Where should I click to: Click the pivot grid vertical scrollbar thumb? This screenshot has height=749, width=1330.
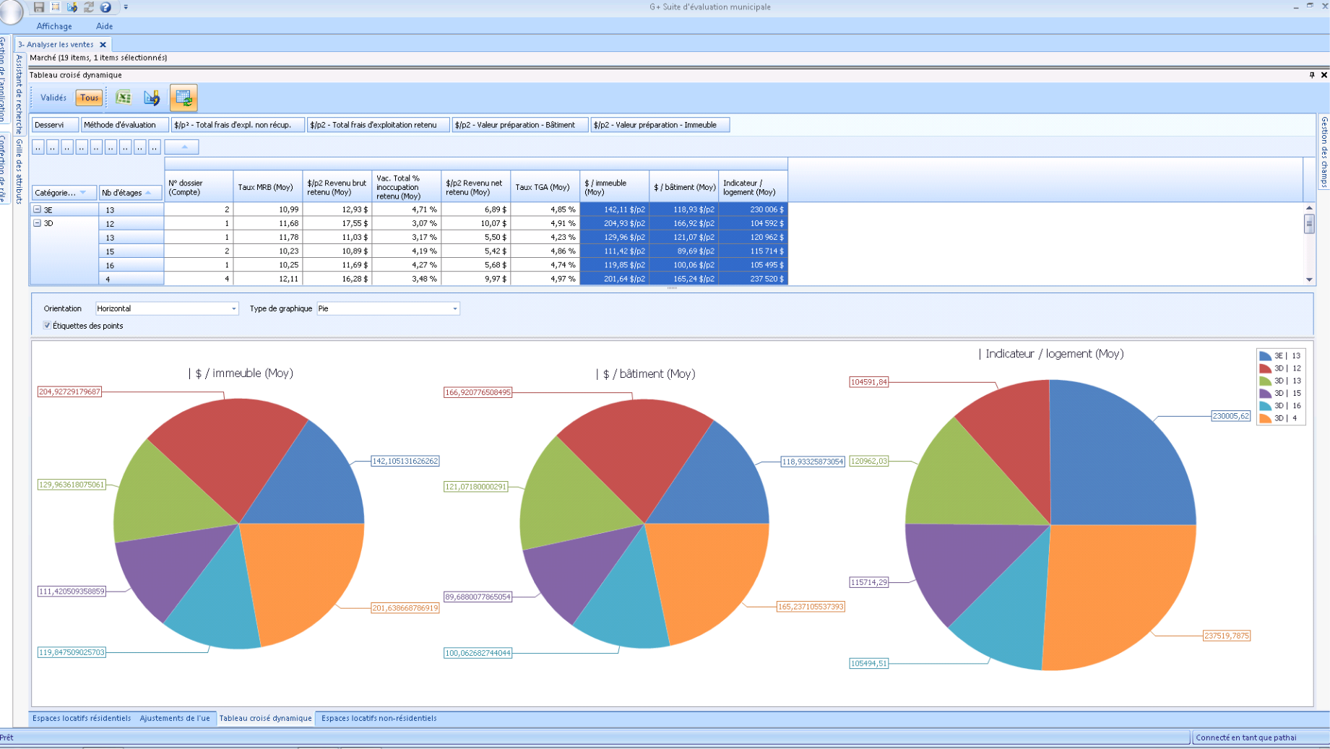(1309, 224)
